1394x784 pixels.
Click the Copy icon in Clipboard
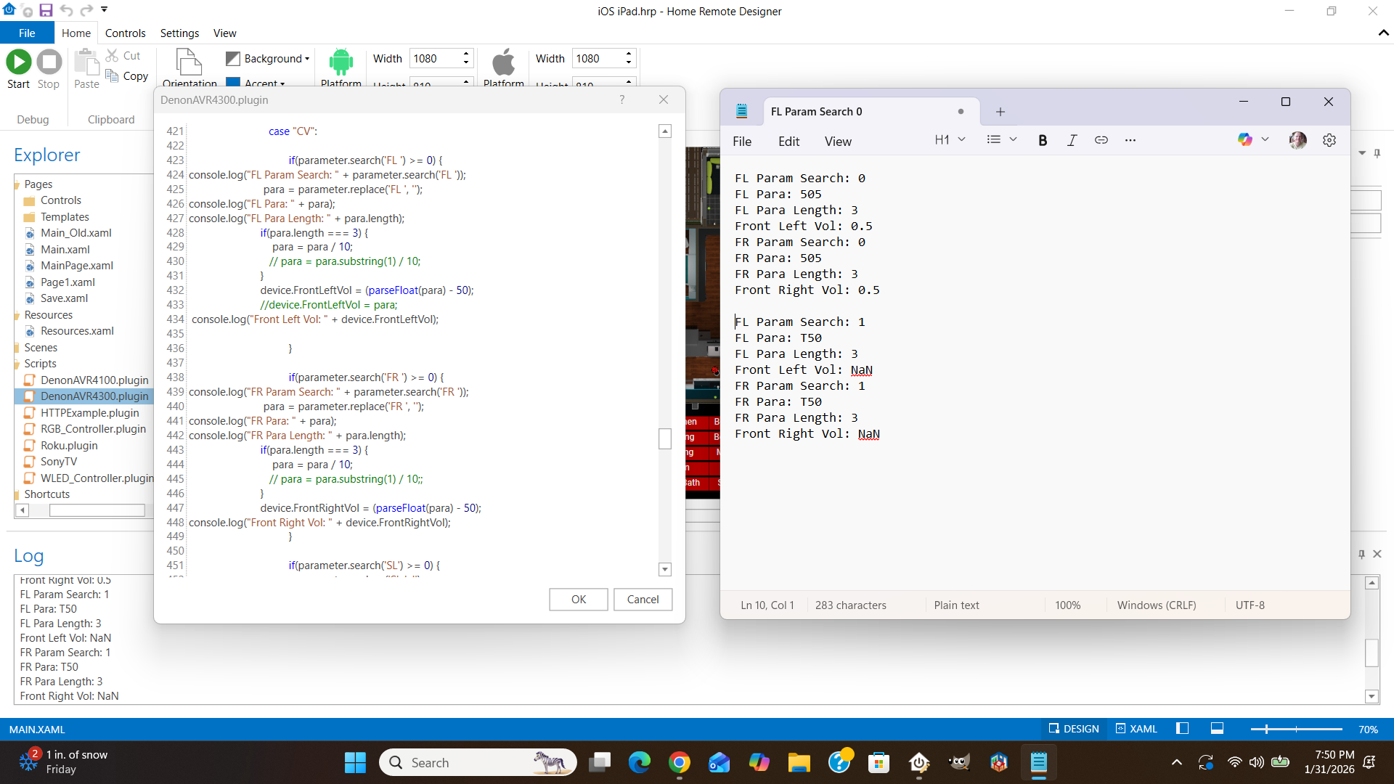(x=113, y=75)
